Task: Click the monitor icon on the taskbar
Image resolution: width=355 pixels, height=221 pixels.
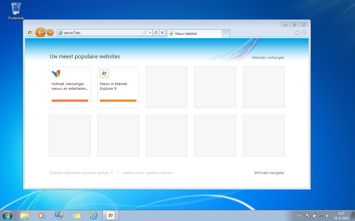Action: (x=59, y=215)
